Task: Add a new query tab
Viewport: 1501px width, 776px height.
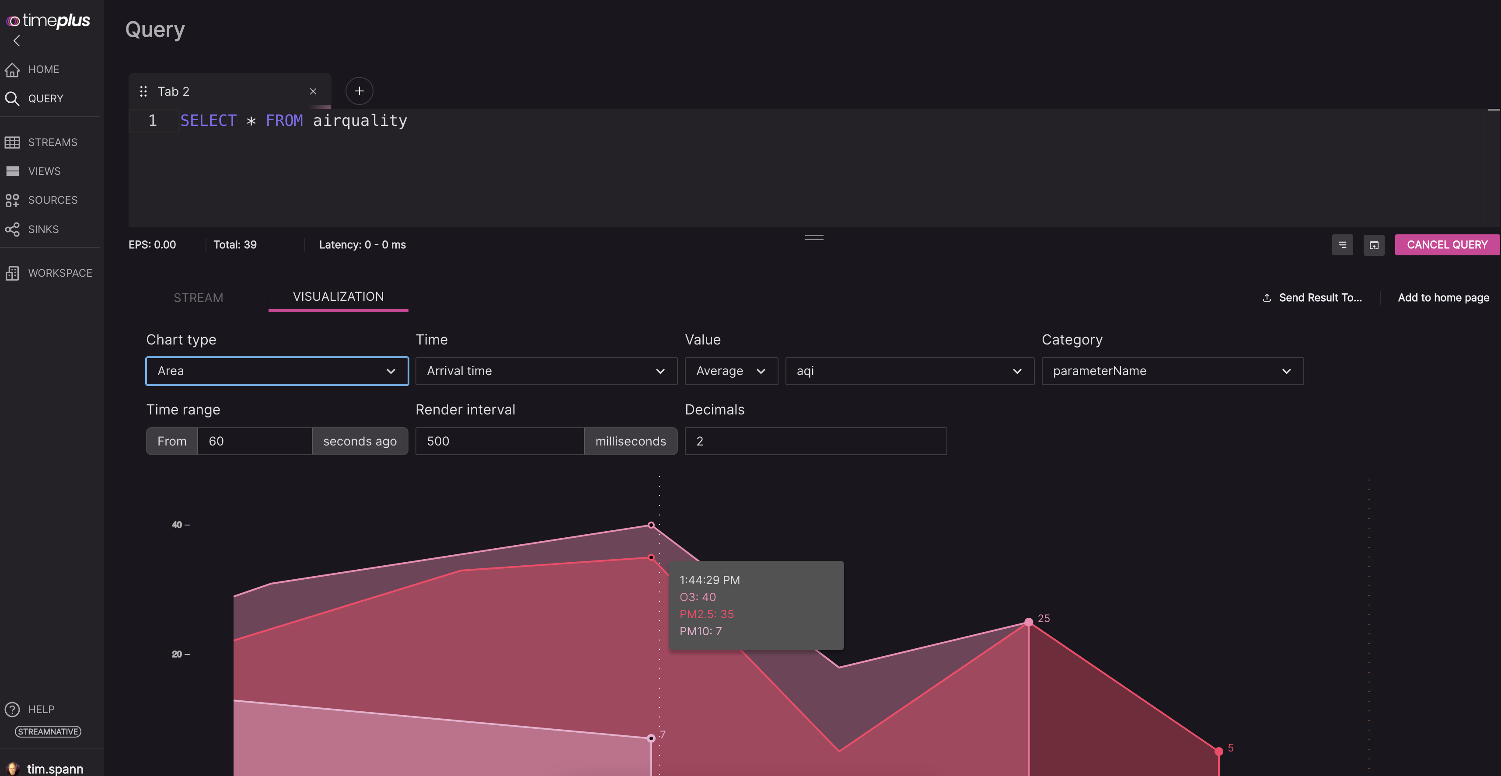Action: 359,91
